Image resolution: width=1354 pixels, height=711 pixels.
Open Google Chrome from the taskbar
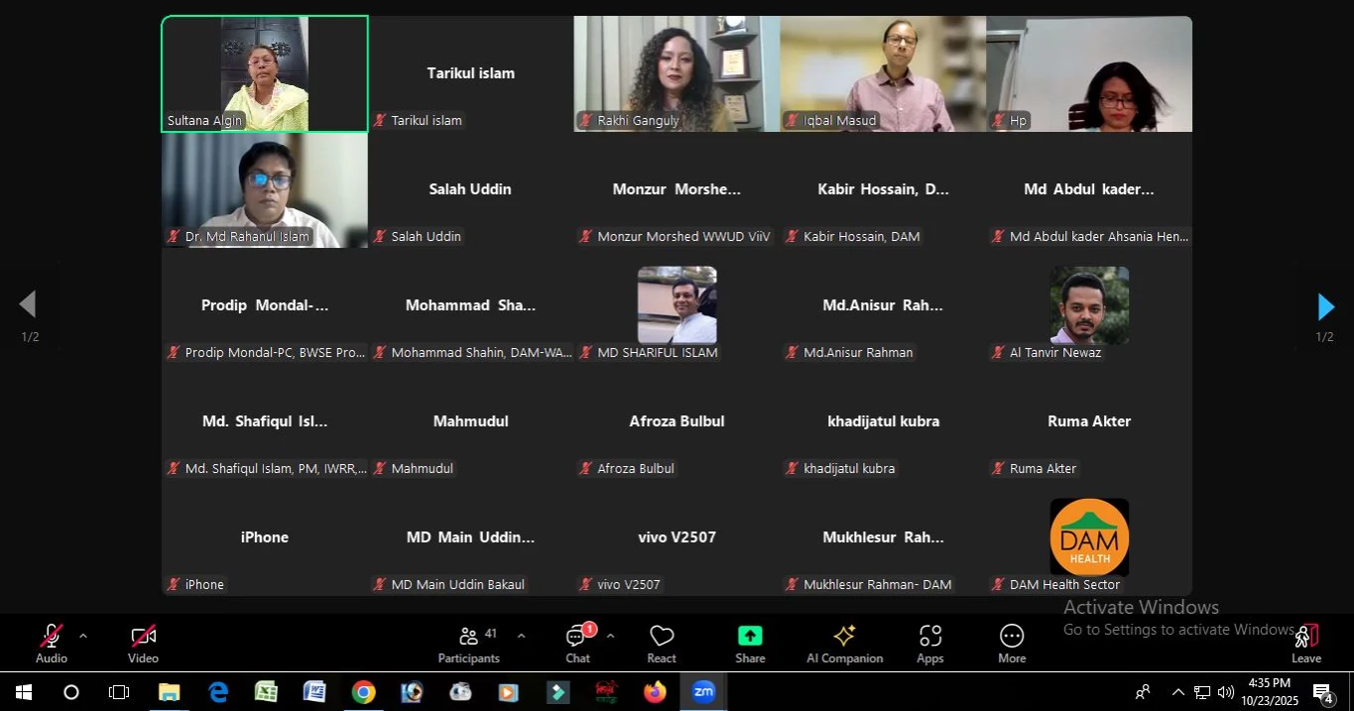pos(363,692)
